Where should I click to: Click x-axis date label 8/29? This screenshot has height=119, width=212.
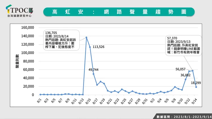(137, 101)
